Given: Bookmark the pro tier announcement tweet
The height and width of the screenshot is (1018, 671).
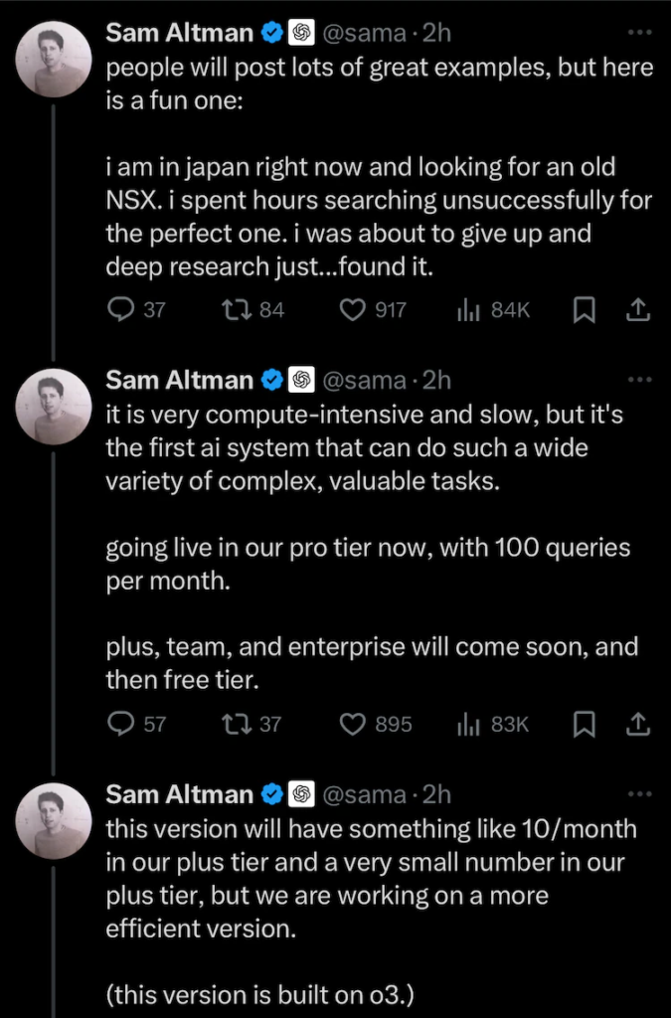Looking at the screenshot, I should coord(585,725).
